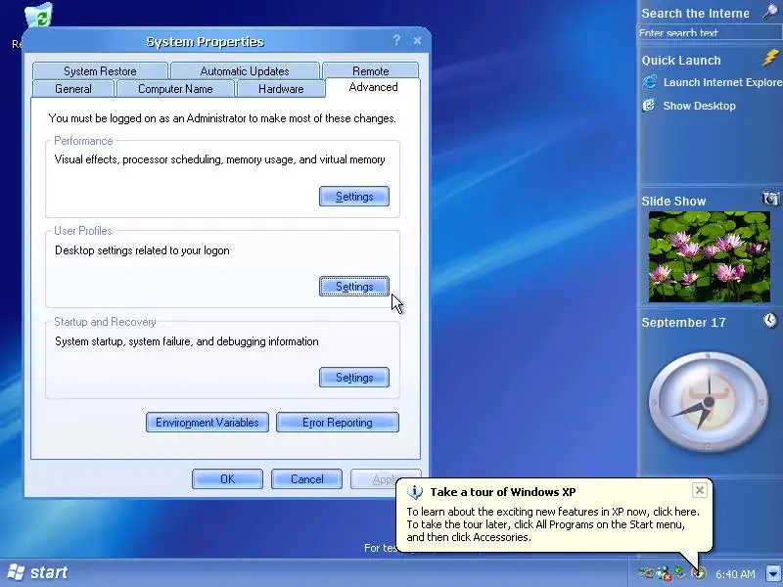Click the small clock icon beside September 17

pos(770,320)
